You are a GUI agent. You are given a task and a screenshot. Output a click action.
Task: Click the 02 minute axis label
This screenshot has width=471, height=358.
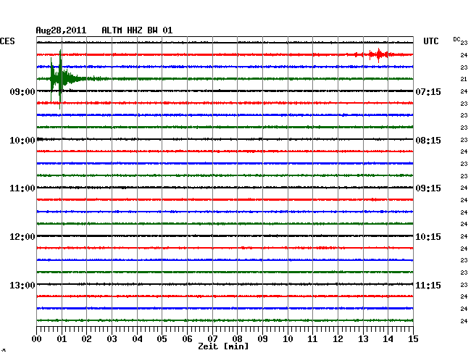coord(86,338)
